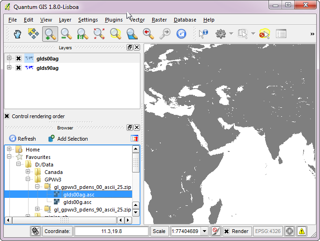320x241 pixels.
Task: Click Zoom to Selection icon
Action: (116, 34)
